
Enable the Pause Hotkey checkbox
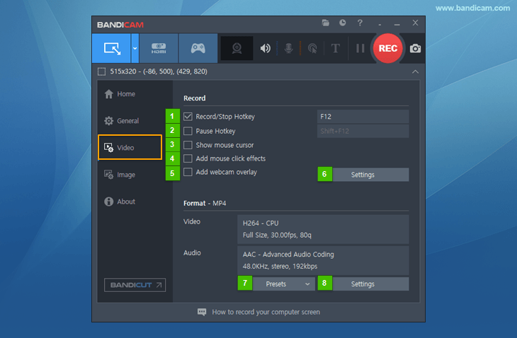point(188,131)
